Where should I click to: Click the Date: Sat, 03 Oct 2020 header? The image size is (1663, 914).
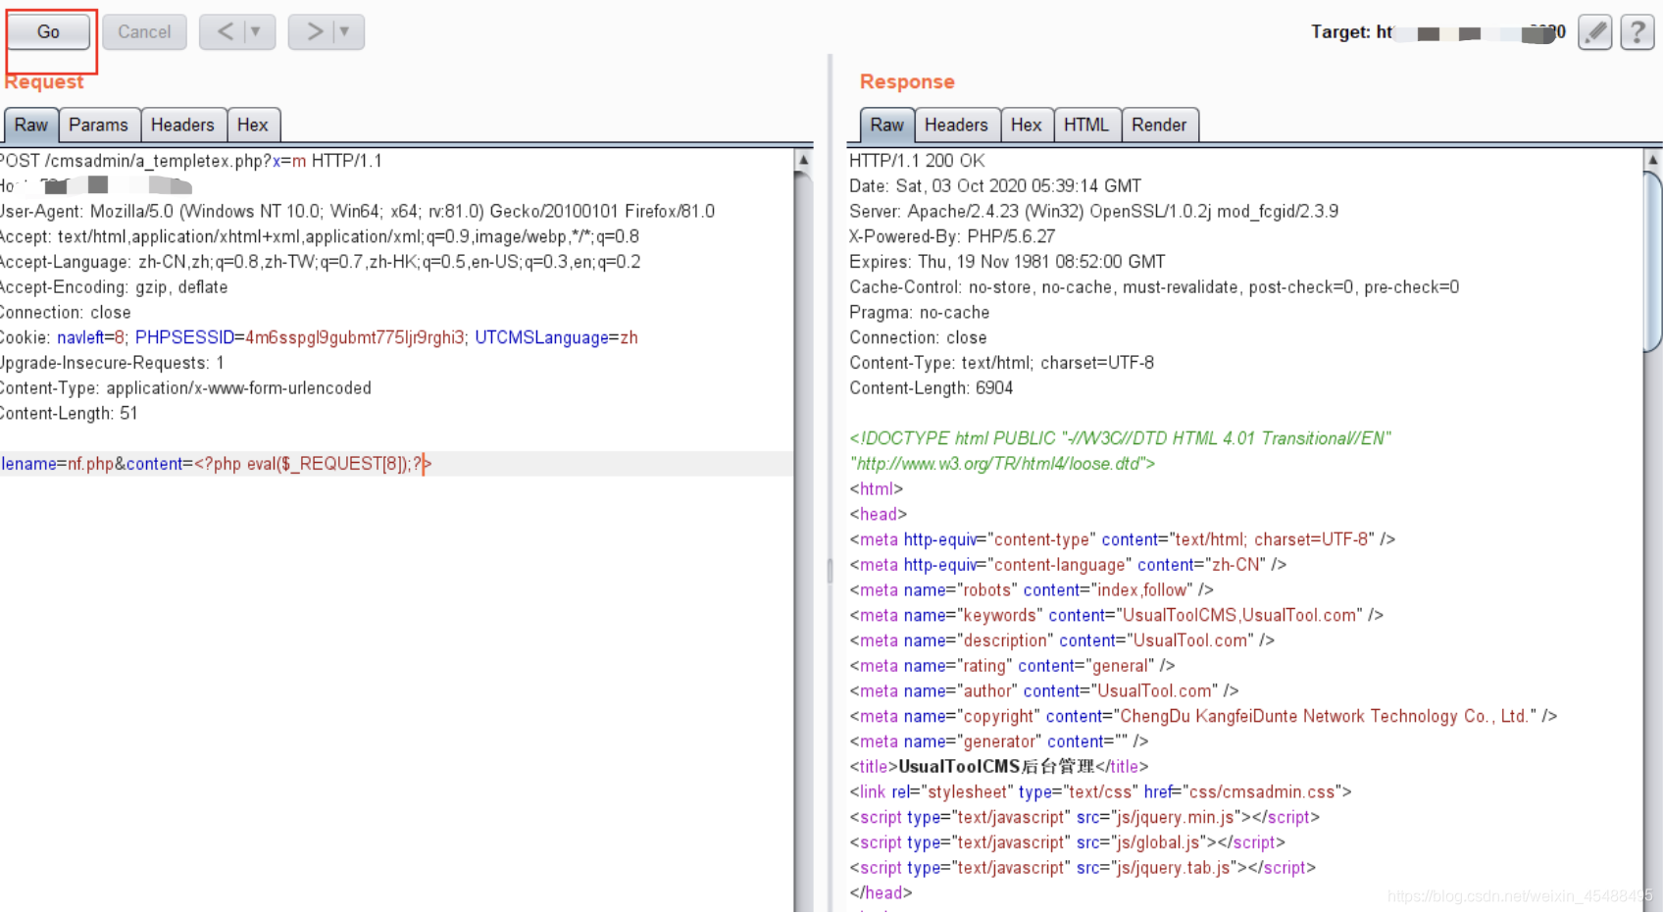[995, 185]
